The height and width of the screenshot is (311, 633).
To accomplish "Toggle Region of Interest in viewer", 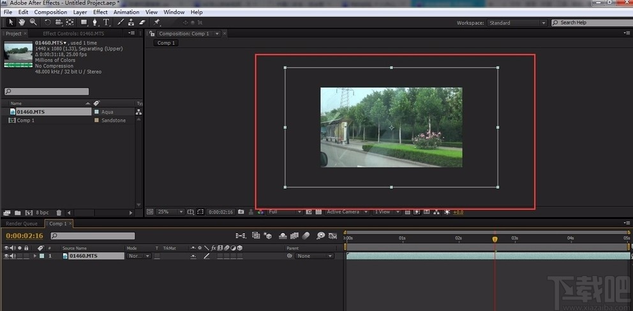I will 309,211.
